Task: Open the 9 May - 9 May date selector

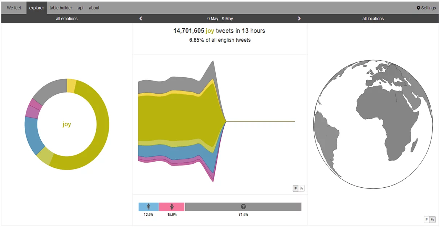Action: coord(220,19)
